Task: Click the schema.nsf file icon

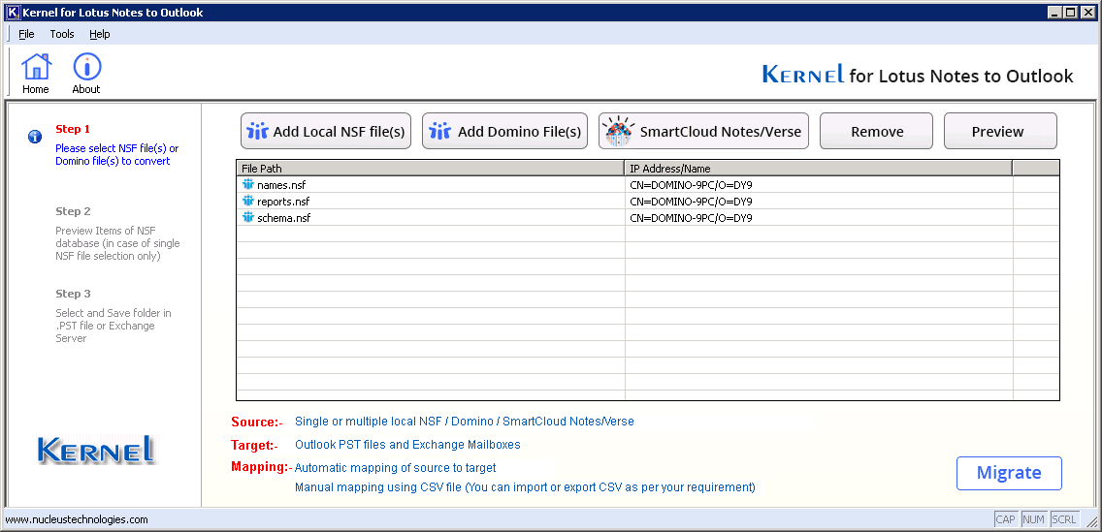Action: pyautogui.click(x=247, y=218)
